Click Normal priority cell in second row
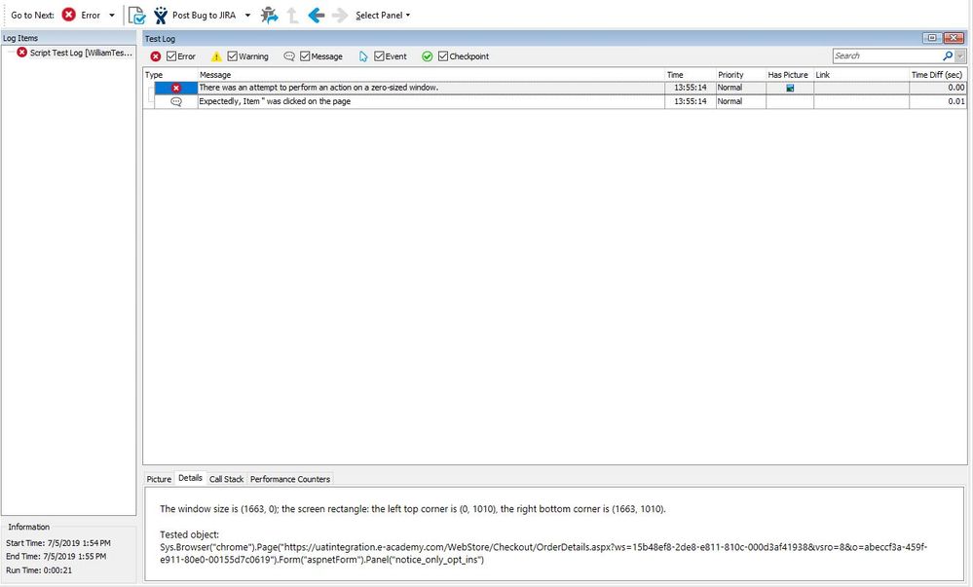The image size is (973, 587). coord(741,101)
